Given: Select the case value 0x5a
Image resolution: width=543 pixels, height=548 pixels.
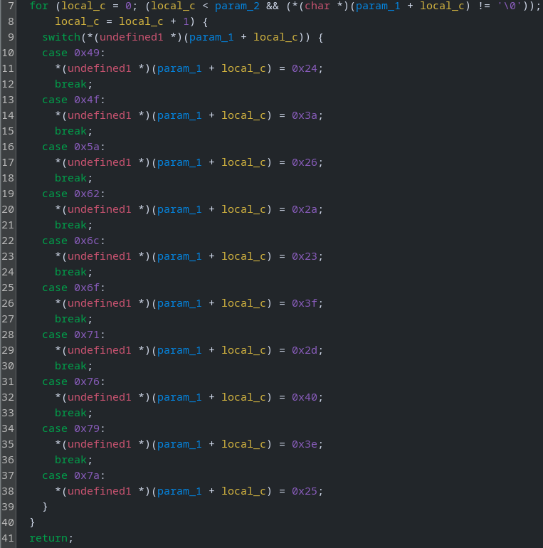Looking at the screenshot, I should (87, 147).
